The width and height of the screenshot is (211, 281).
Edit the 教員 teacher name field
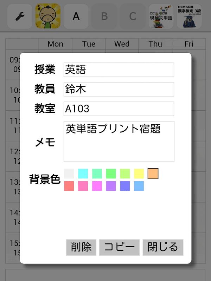click(x=119, y=89)
